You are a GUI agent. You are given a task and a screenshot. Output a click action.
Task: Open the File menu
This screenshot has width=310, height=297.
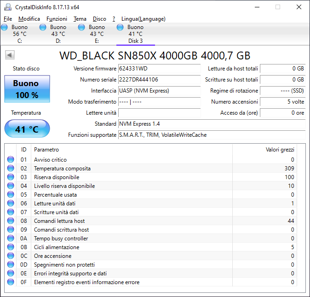[8, 19]
